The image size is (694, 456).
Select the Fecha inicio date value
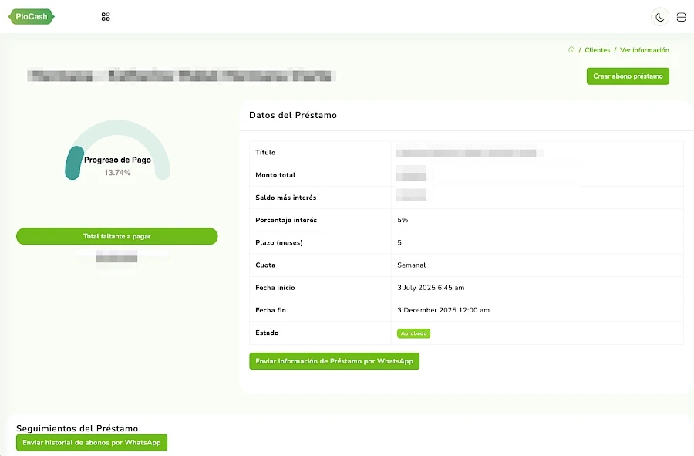[430, 288]
